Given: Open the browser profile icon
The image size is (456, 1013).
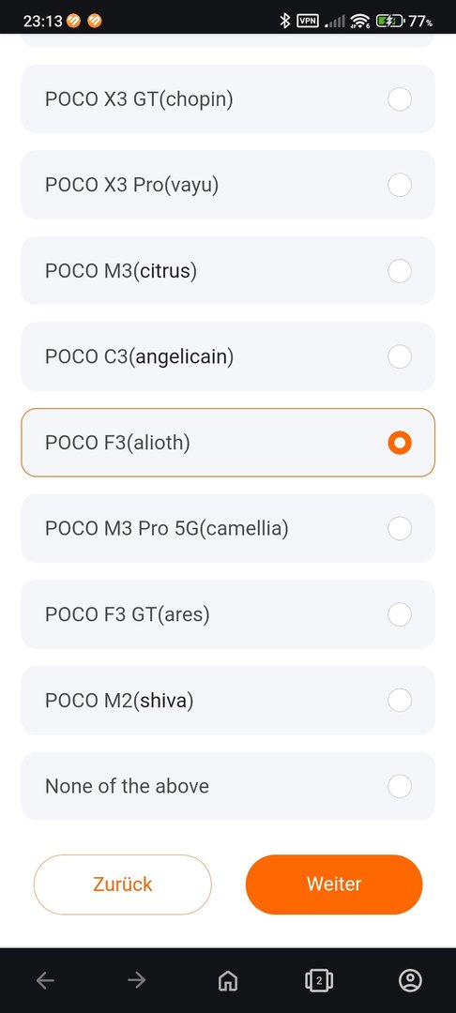Looking at the screenshot, I should pyautogui.click(x=410, y=981).
